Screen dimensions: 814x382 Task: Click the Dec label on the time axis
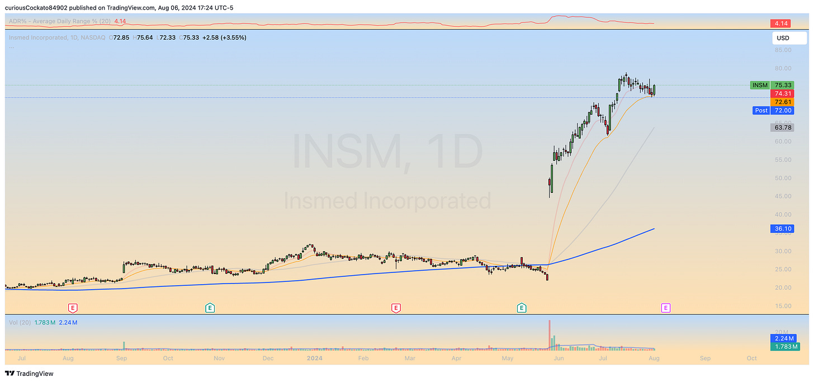coord(268,358)
